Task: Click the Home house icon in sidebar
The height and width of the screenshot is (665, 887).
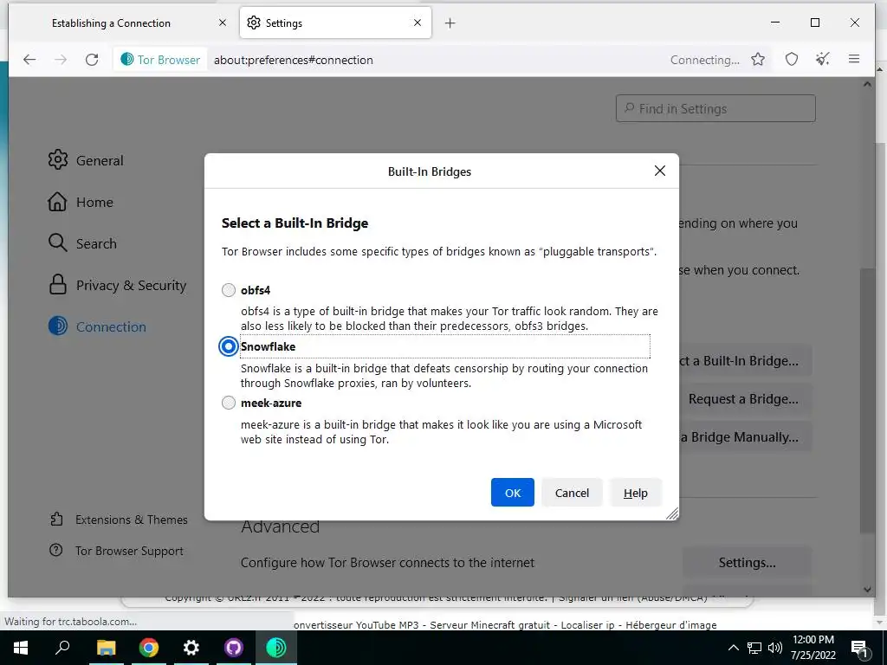Action: pos(57,201)
